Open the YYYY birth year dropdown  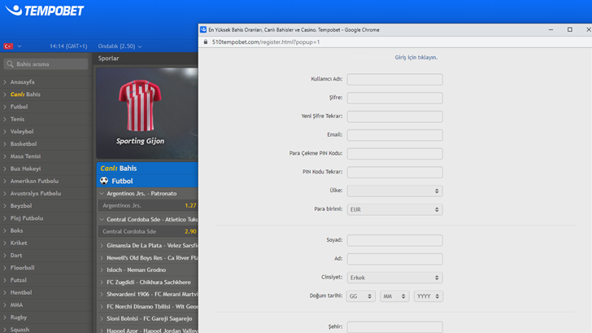tap(429, 296)
